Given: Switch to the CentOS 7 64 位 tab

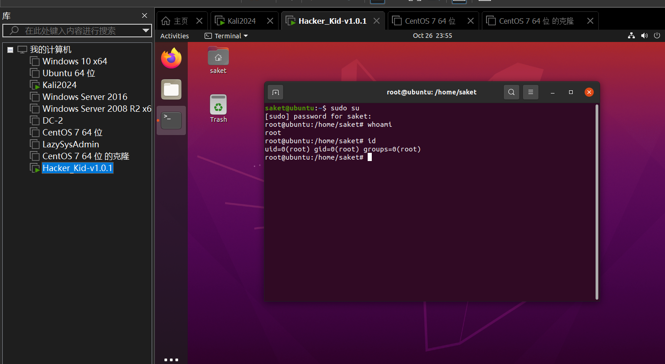Looking at the screenshot, I should (x=432, y=21).
